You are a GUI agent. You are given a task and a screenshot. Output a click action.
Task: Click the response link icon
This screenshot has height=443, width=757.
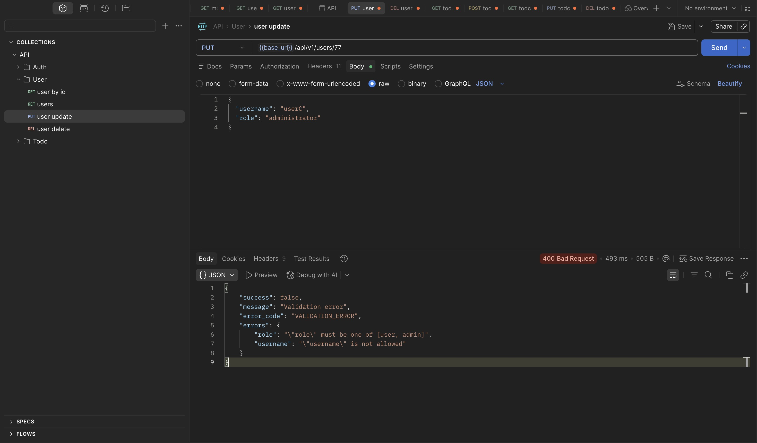[x=744, y=275]
